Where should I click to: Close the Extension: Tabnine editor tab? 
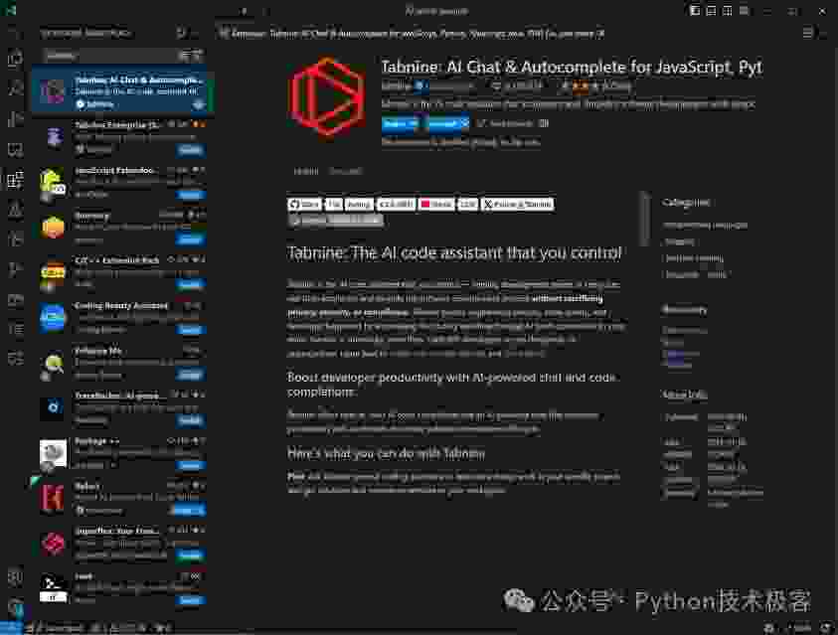(x=600, y=34)
